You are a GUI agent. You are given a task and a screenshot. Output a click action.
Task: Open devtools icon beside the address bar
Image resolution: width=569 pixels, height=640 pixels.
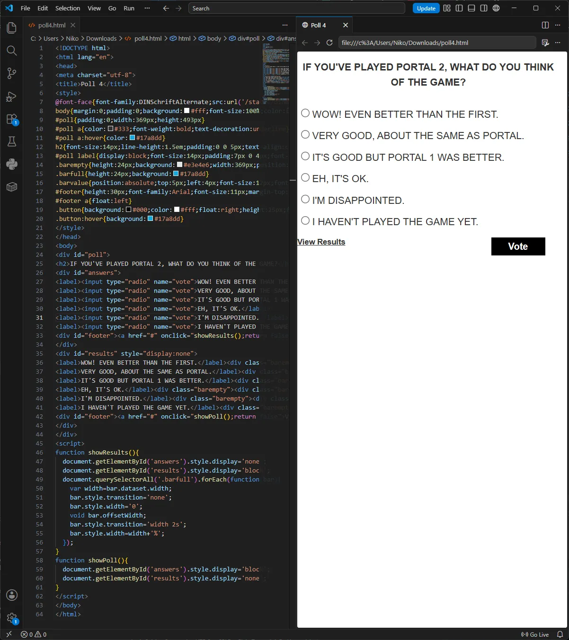click(545, 43)
